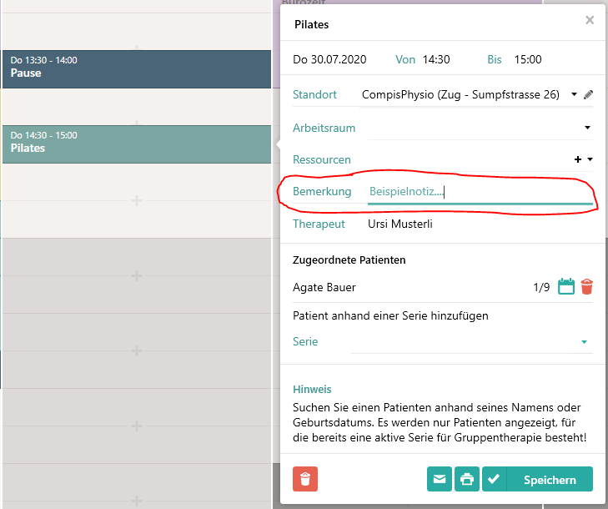Screen dimensions: 608x509
Task: Select the date Do 30.07.2020
Action: pos(331,60)
